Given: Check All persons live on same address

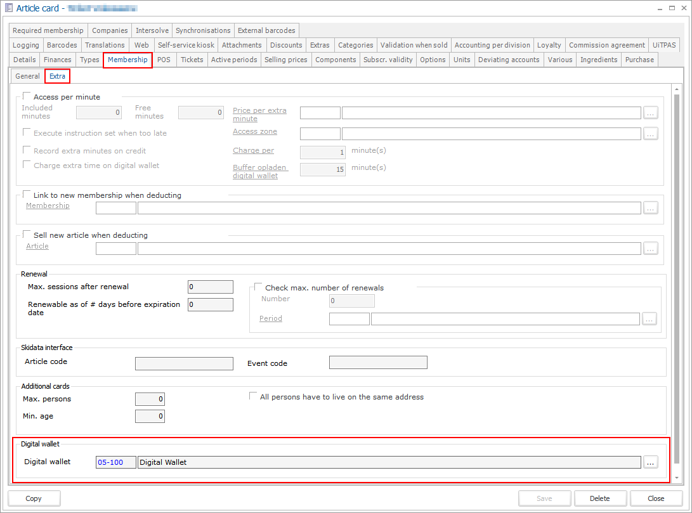Looking at the screenshot, I should tap(254, 396).
